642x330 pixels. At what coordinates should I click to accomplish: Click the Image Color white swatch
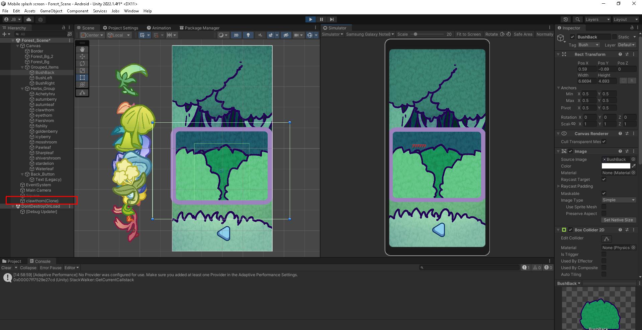(616, 166)
